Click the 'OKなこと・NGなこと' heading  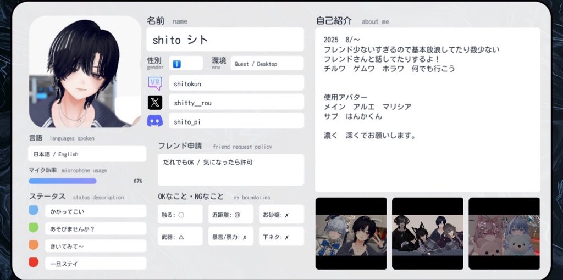tap(191, 197)
